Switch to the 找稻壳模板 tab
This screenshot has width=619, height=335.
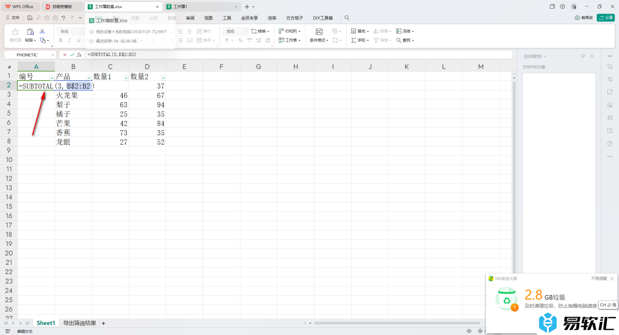[62, 7]
